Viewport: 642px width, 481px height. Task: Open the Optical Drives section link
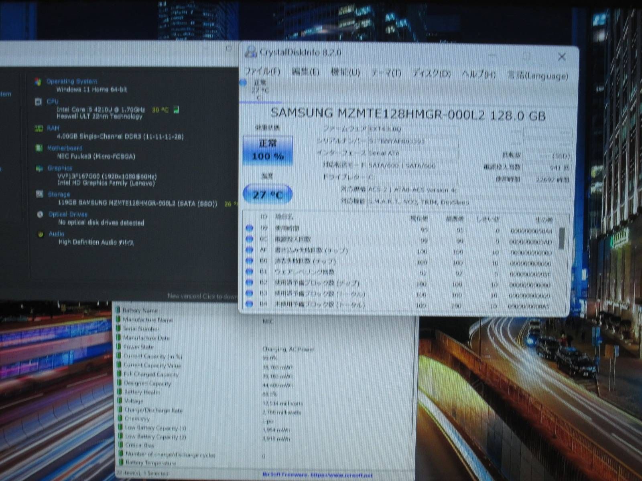click(68, 214)
